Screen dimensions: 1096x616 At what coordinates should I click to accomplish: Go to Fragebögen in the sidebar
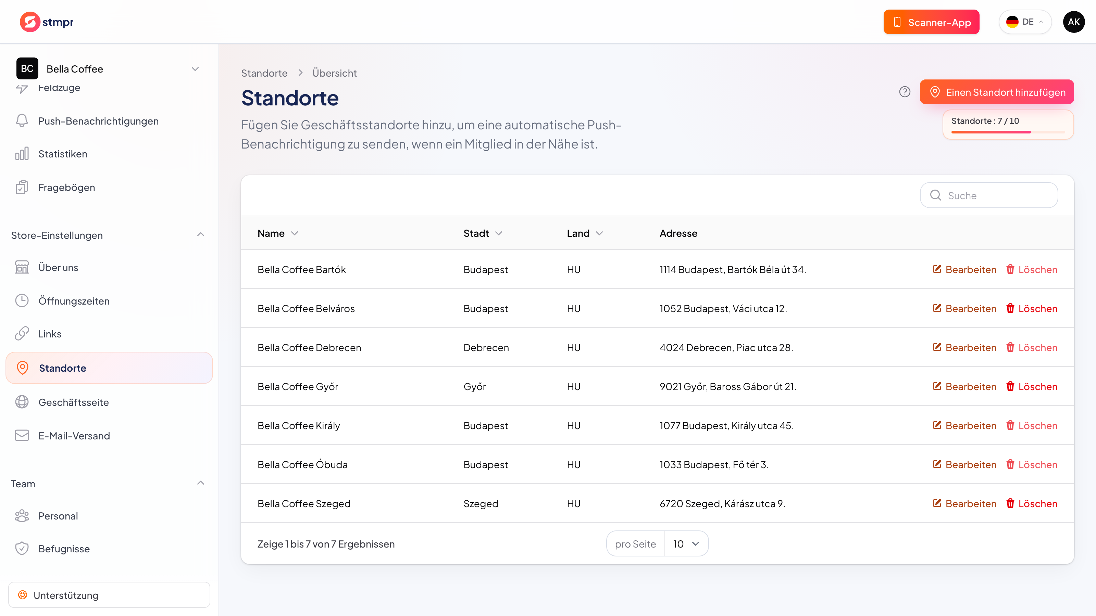(109, 187)
